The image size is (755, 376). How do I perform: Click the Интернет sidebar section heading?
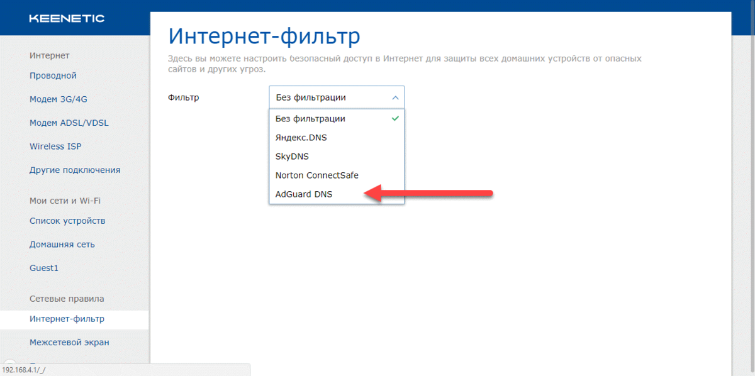tap(49, 56)
